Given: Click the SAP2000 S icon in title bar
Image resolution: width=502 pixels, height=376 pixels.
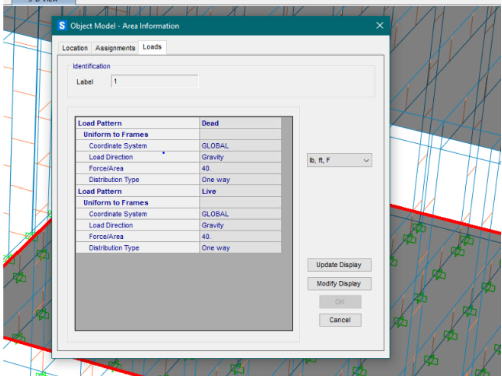Looking at the screenshot, I should (62, 25).
